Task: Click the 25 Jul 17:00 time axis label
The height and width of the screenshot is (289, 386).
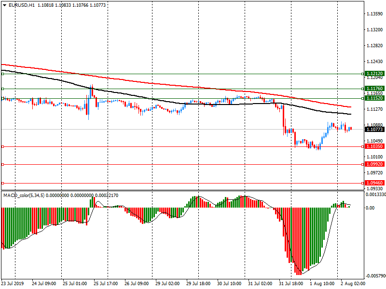Action: (106, 284)
